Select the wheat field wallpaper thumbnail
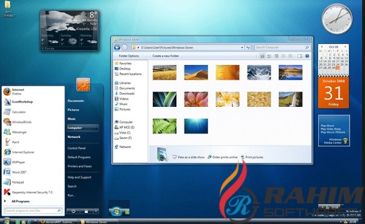This screenshot has height=224, width=365. point(165,72)
